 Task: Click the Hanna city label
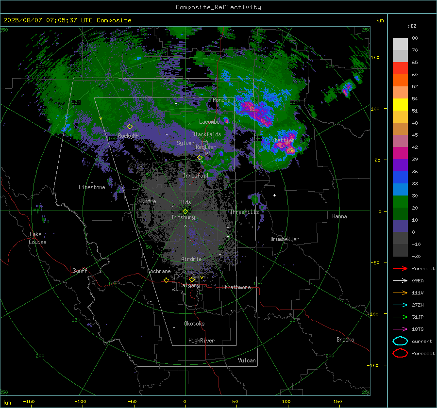pos(339,216)
